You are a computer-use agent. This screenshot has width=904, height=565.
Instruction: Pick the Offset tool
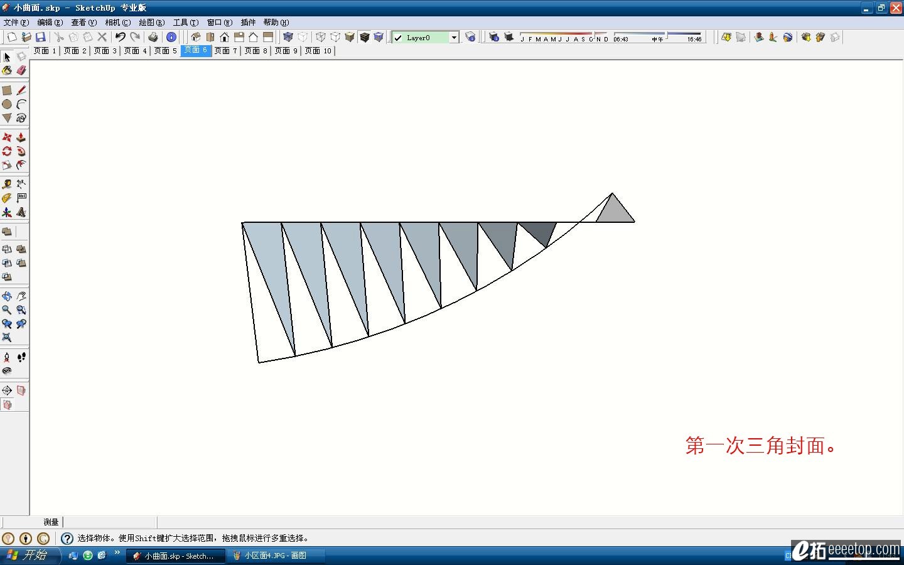21,165
